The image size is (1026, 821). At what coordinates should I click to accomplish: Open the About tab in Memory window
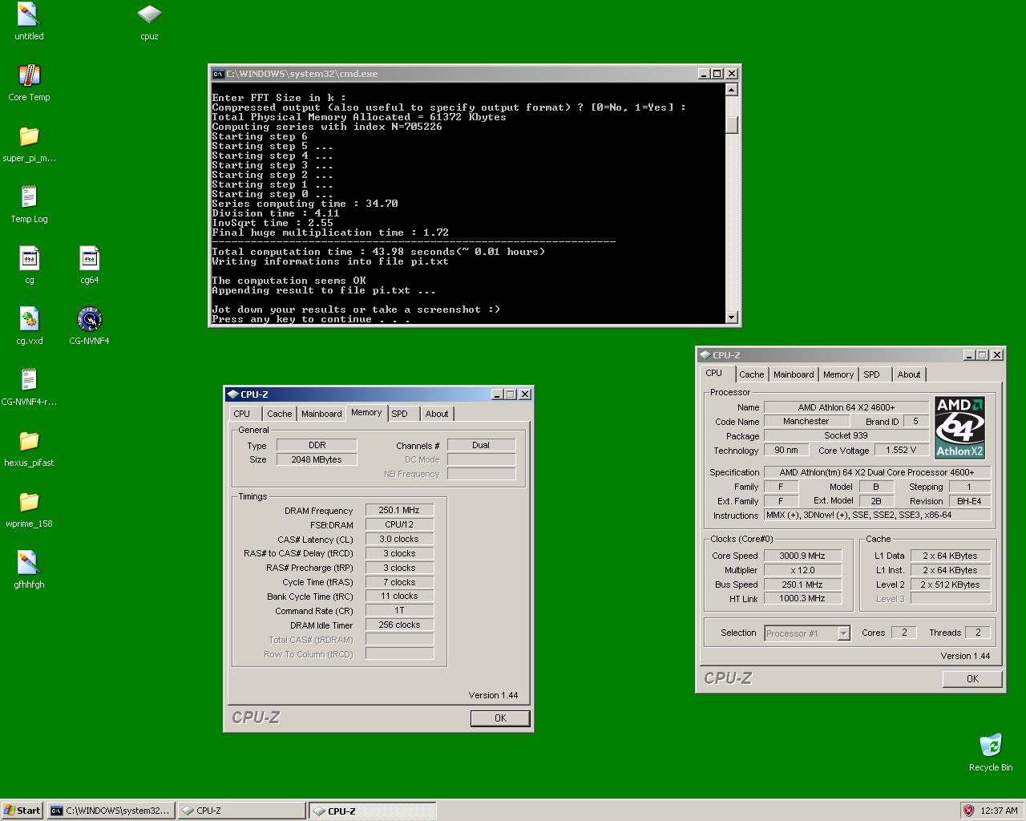[x=437, y=414]
